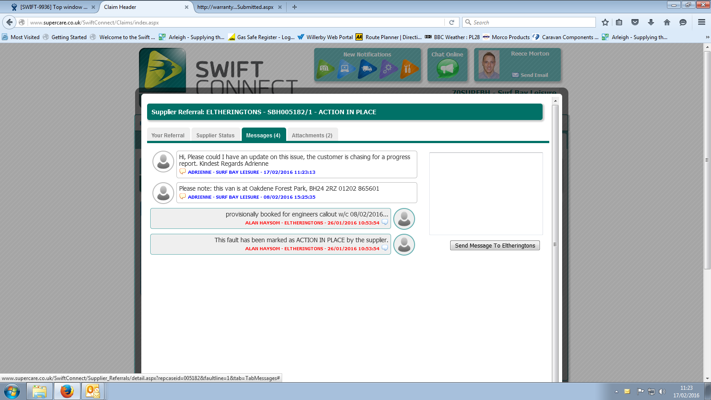
Task: Open File Explorer from the taskbar
Action: click(40, 392)
